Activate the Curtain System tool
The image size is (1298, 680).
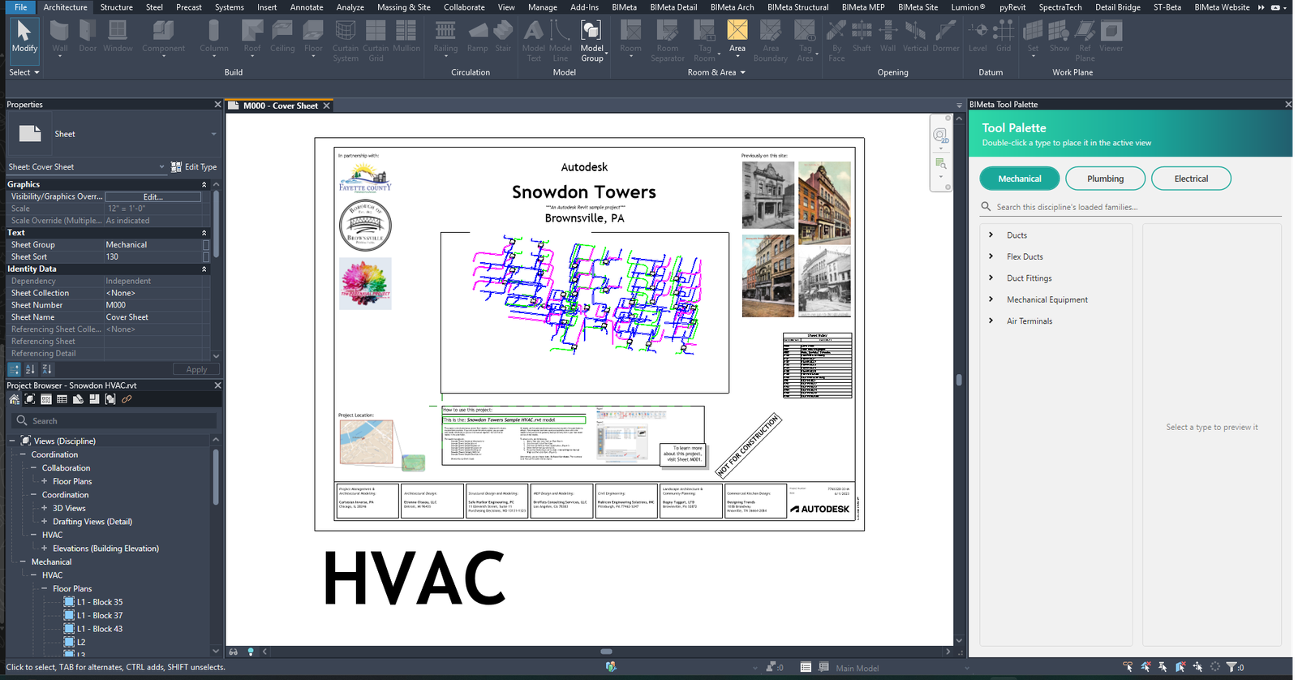point(346,41)
